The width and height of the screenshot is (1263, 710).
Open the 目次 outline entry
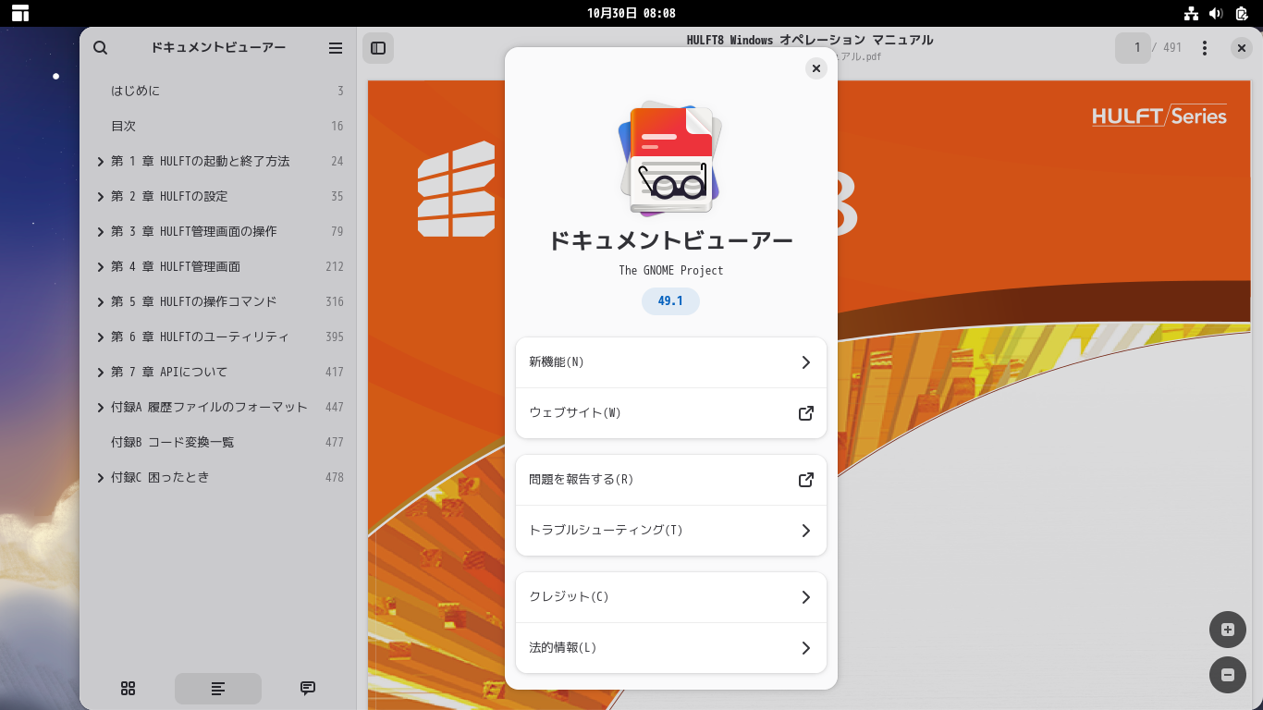(218, 126)
